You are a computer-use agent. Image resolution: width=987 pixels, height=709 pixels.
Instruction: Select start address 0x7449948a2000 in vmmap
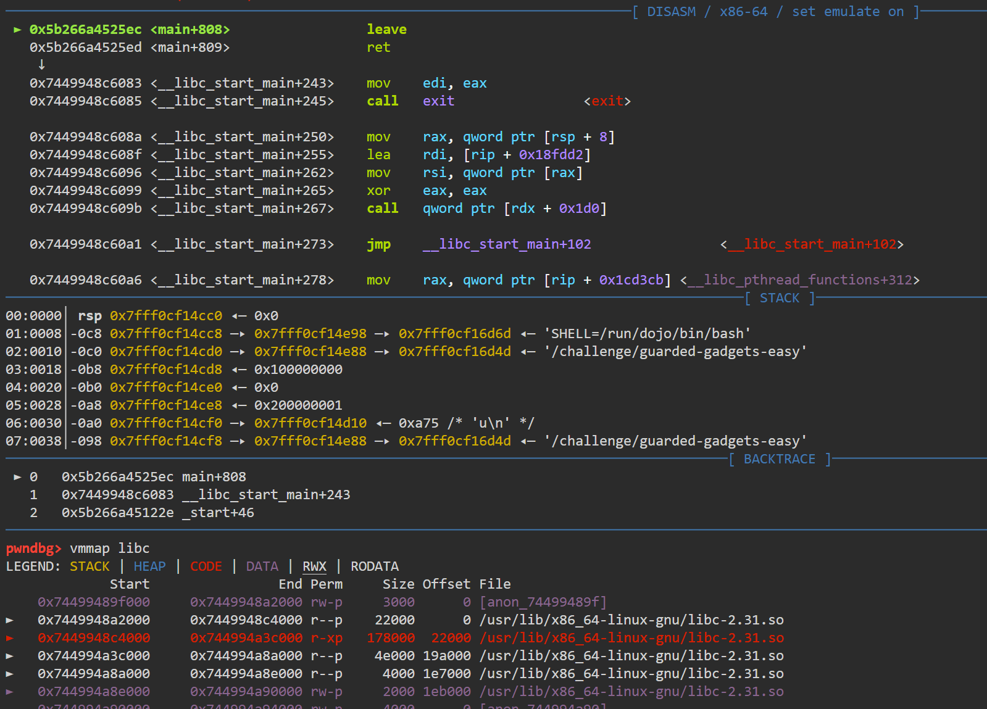coord(94,620)
